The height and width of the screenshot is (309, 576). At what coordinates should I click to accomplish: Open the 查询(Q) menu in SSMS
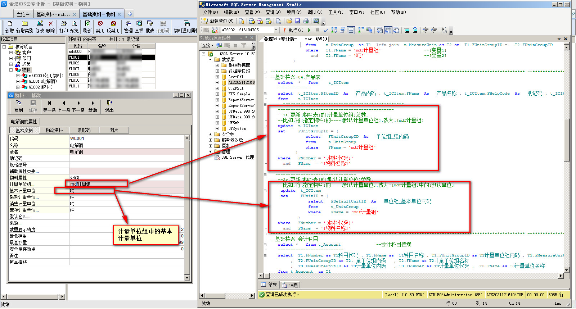(x=273, y=12)
